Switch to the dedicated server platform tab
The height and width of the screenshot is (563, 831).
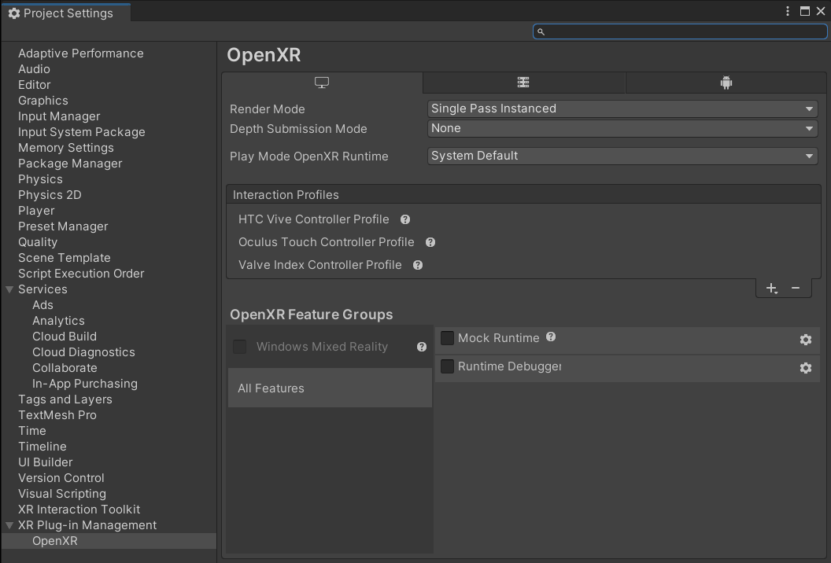click(x=523, y=83)
